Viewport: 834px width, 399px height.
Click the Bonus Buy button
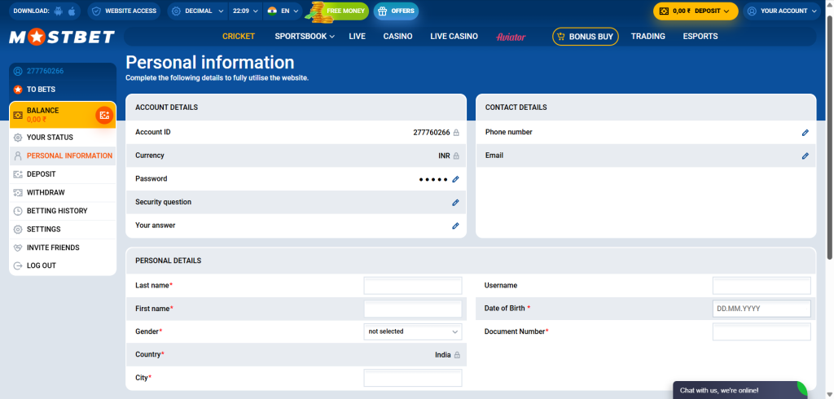[x=585, y=37]
